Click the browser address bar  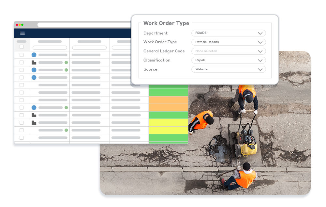(x=84, y=25)
